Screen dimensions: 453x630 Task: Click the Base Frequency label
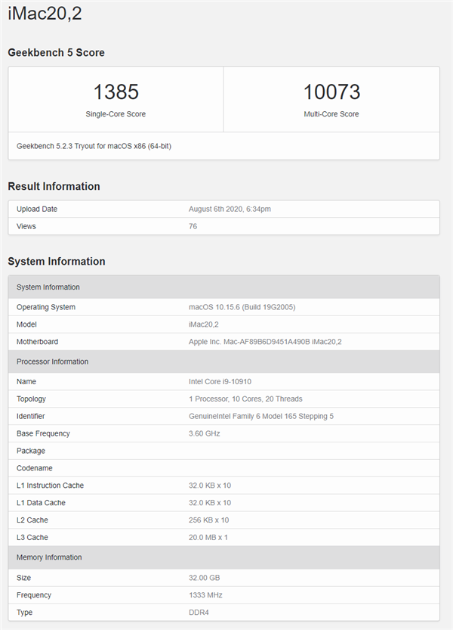(x=43, y=433)
